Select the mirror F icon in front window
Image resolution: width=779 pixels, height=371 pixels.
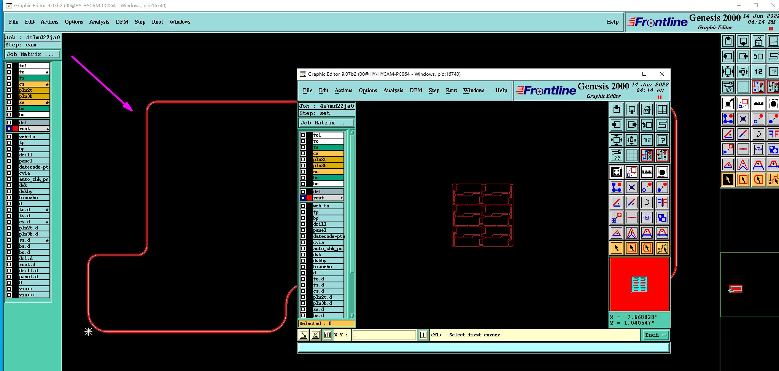coord(662,202)
